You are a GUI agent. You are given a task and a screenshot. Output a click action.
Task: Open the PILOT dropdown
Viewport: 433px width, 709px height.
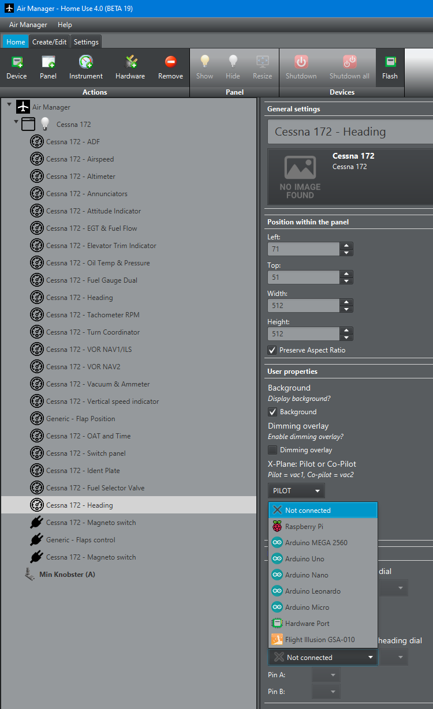click(x=296, y=491)
